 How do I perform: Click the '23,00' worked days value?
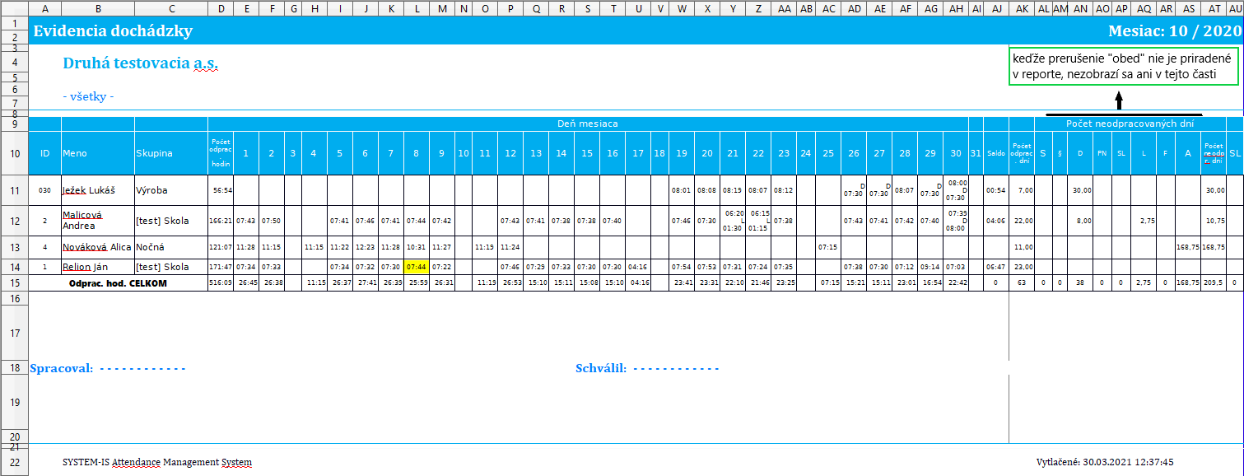(x=1022, y=267)
